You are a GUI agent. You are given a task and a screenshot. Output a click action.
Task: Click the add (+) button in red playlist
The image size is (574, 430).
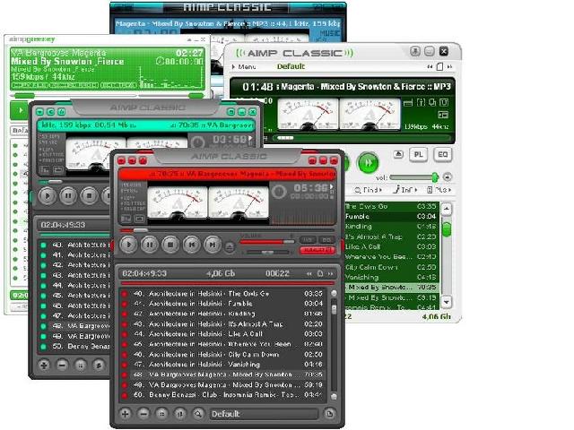(x=126, y=414)
